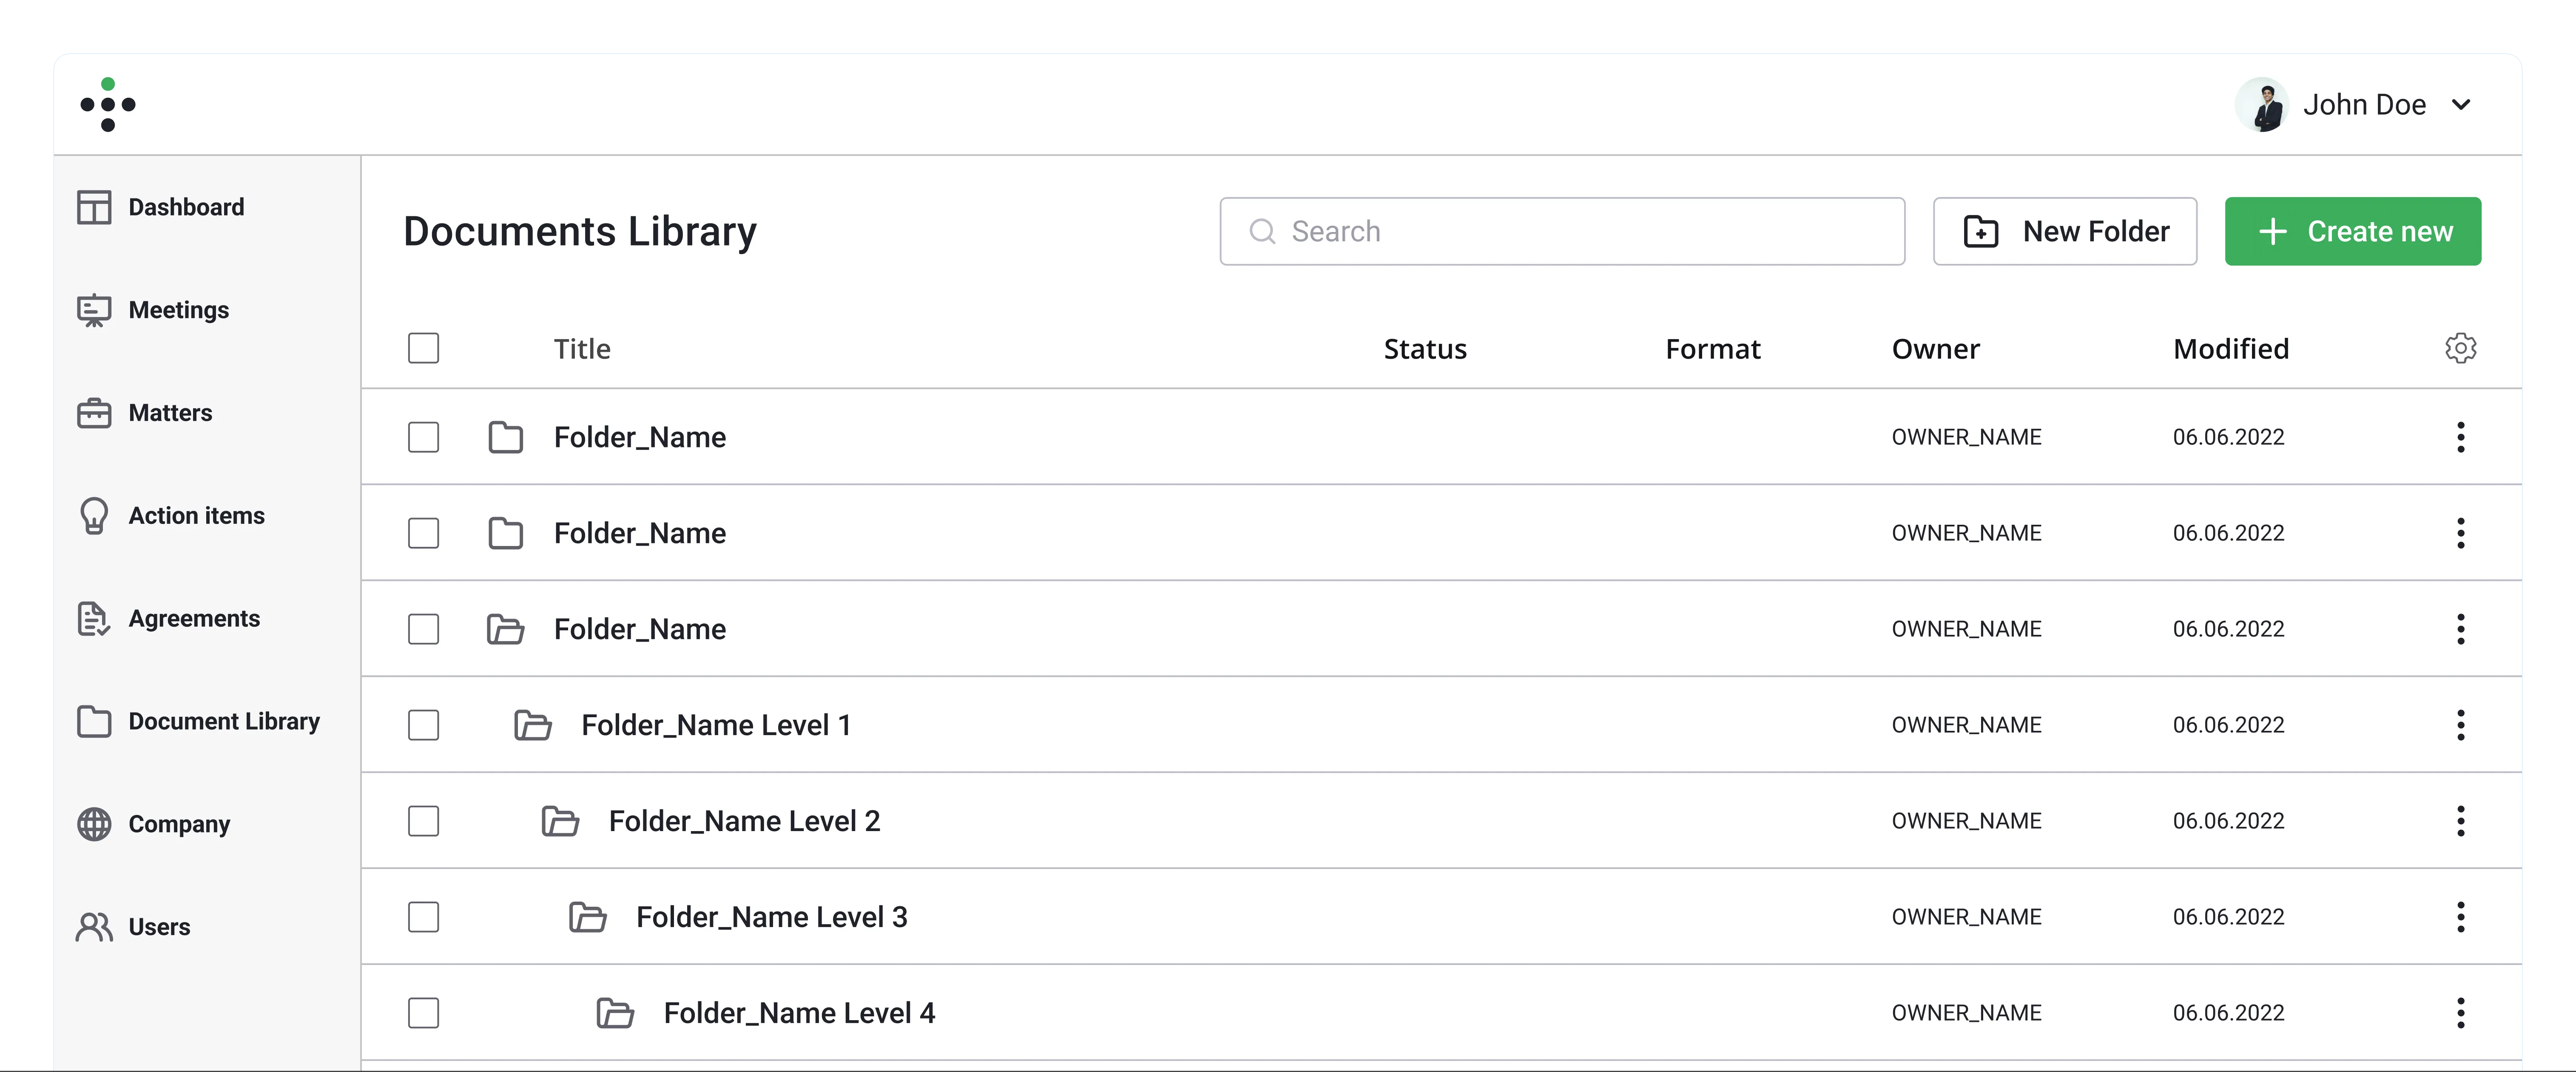Click the Dashboard layout icon in sidebar
The image size is (2576, 1072).
pos(94,207)
